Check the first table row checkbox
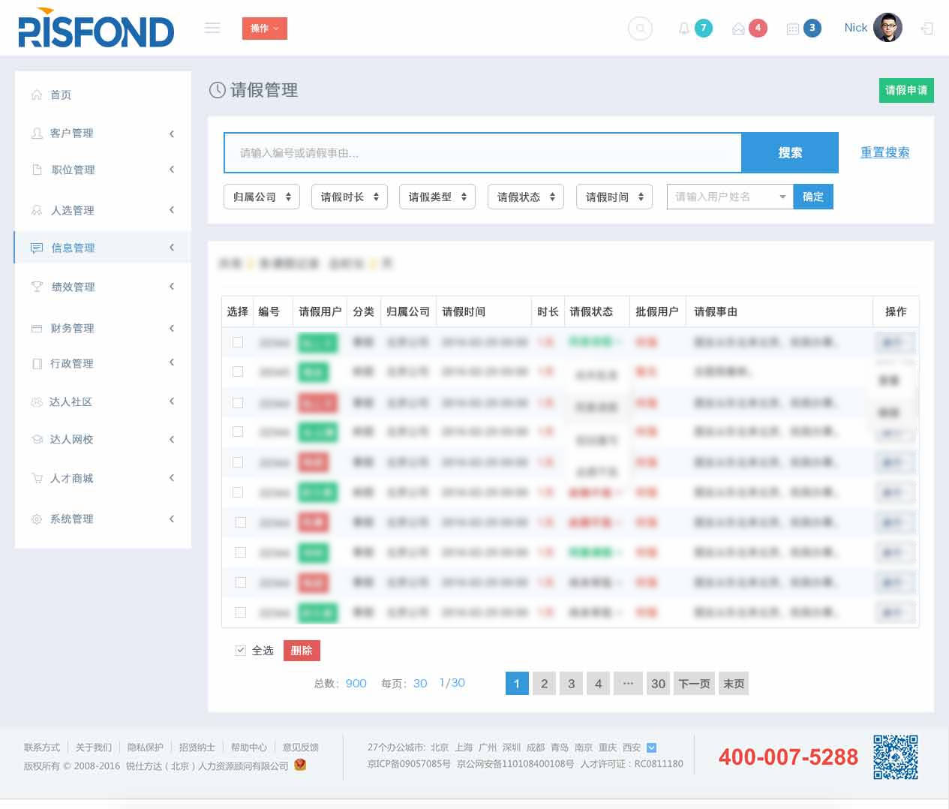This screenshot has height=809, width=949. [238, 342]
